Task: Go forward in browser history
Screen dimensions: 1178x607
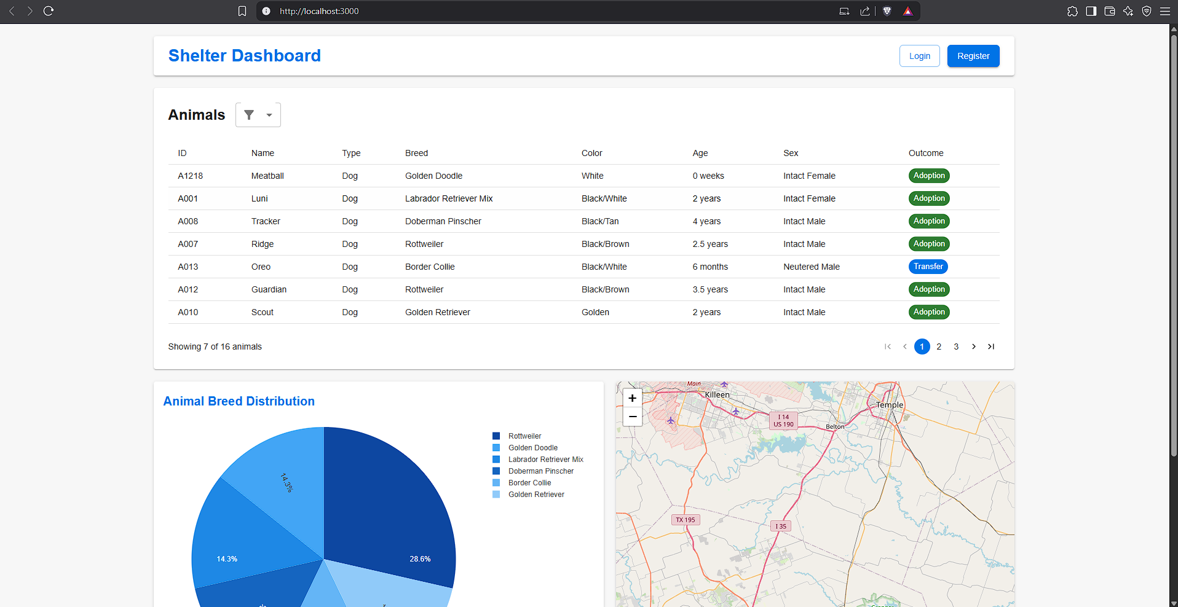Action: pyautogui.click(x=30, y=11)
